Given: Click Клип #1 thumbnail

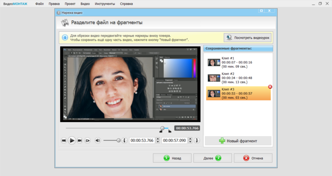Looking at the screenshot, I should point(214,63).
